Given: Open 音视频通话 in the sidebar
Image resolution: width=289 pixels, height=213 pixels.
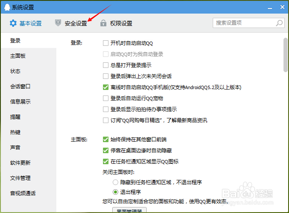Looking at the screenshot, I should click(28, 193).
